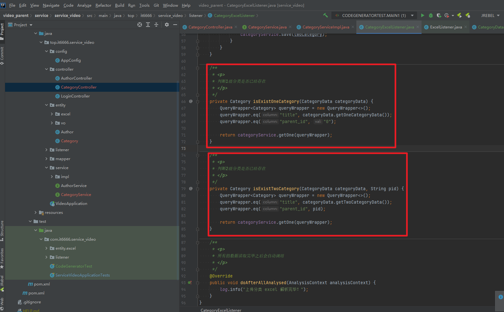
Task: Select .gitignore file in tree
Action: point(32,302)
